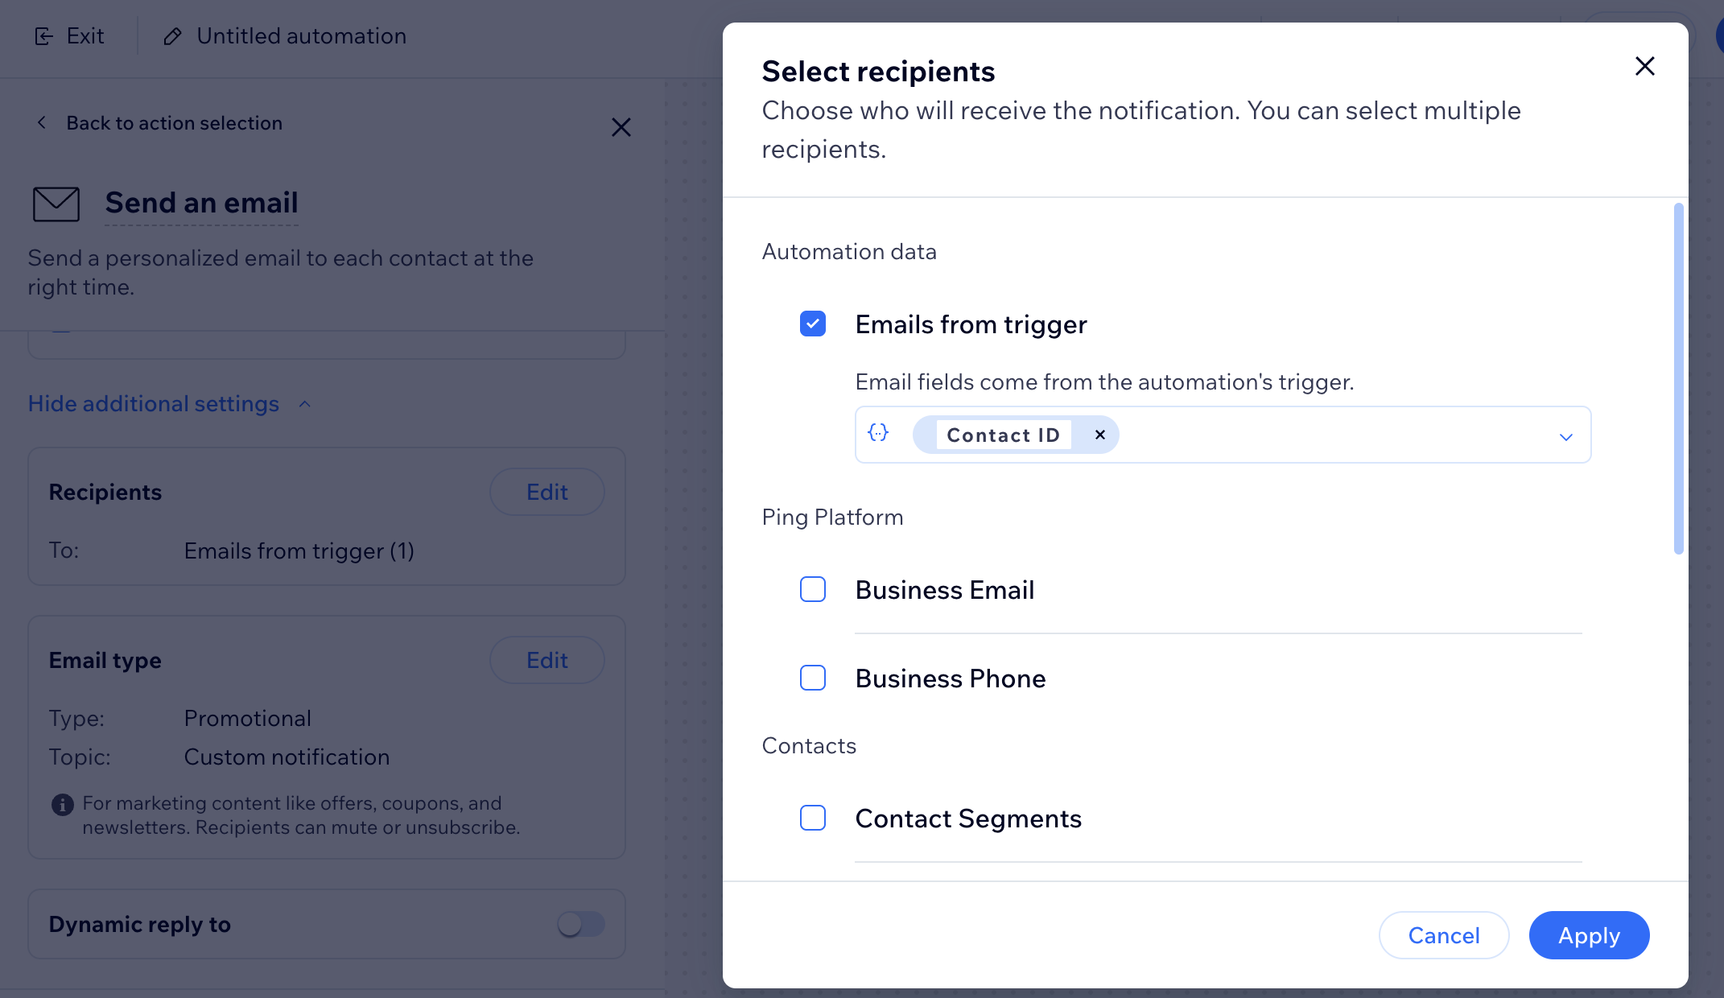Uncheck Emails from trigger checkbox
The height and width of the screenshot is (998, 1724).
pyautogui.click(x=813, y=324)
